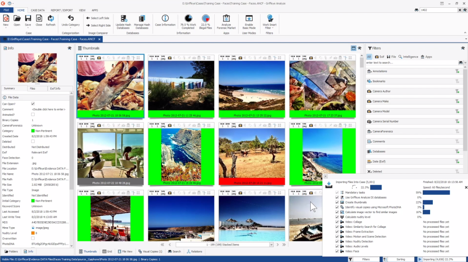468x262 pixels.
Task: Uncheck the Create thumbnails import task
Action: [x=337, y=202]
